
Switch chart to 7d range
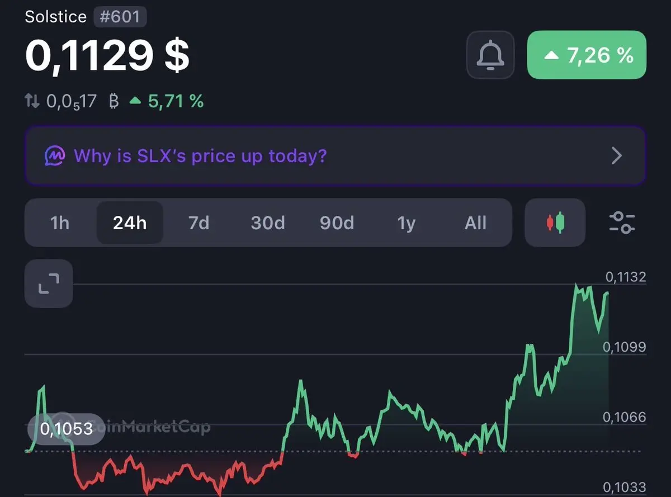pyautogui.click(x=199, y=223)
